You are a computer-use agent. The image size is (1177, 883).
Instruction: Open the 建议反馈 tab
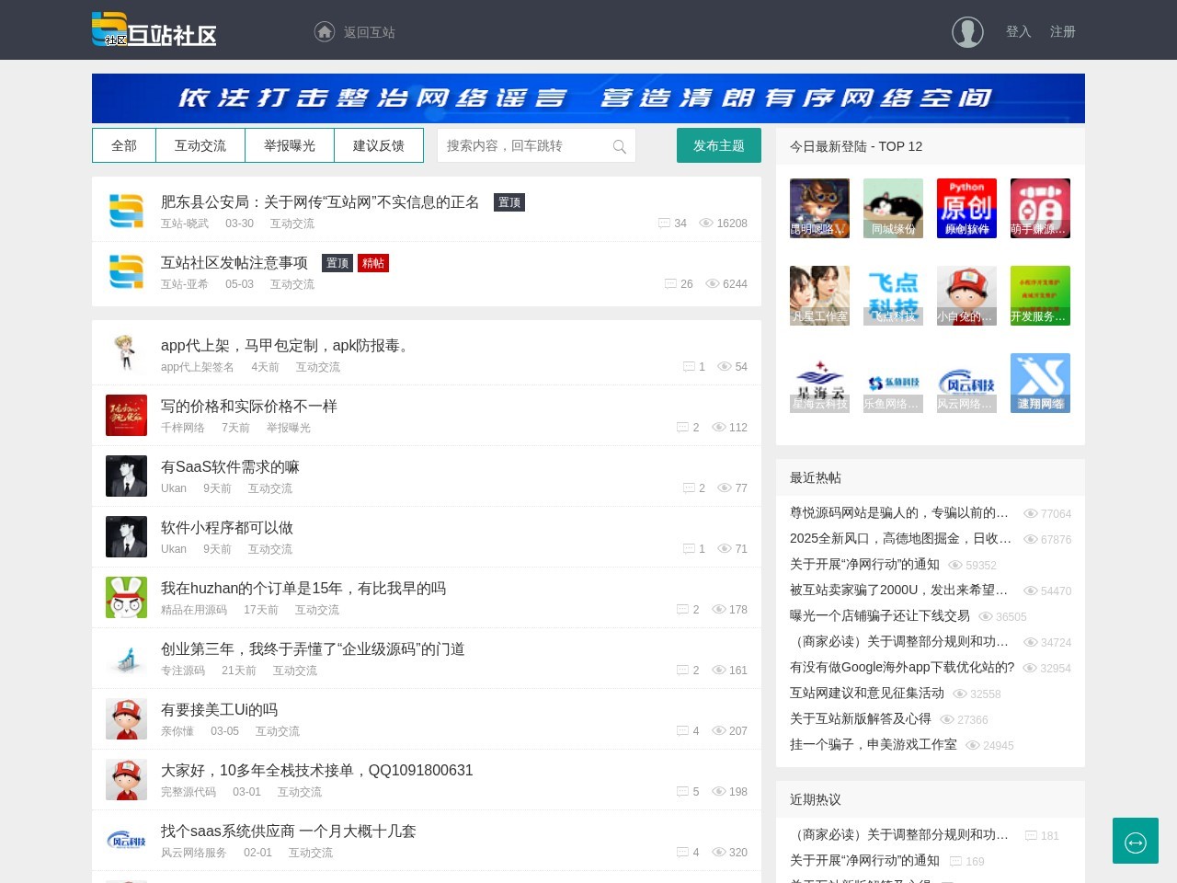379,145
